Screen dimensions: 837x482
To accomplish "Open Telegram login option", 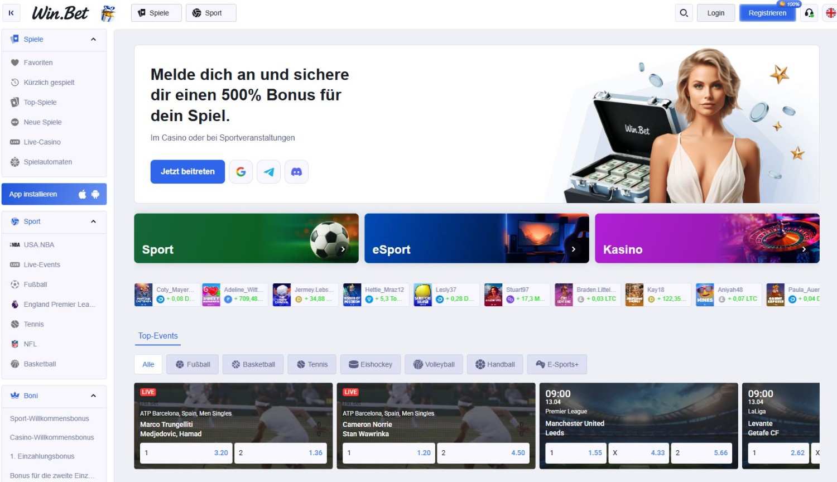I will [268, 171].
